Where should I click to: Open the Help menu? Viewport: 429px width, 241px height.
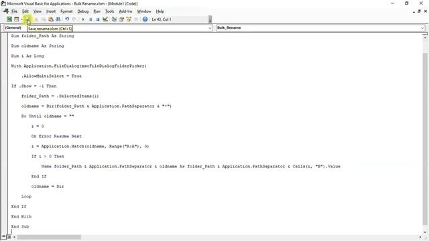pyautogui.click(x=160, y=11)
